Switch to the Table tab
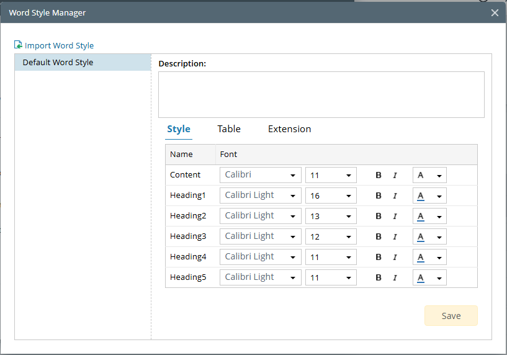Image resolution: width=507 pixels, height=355 pixels. pos(229,129)
